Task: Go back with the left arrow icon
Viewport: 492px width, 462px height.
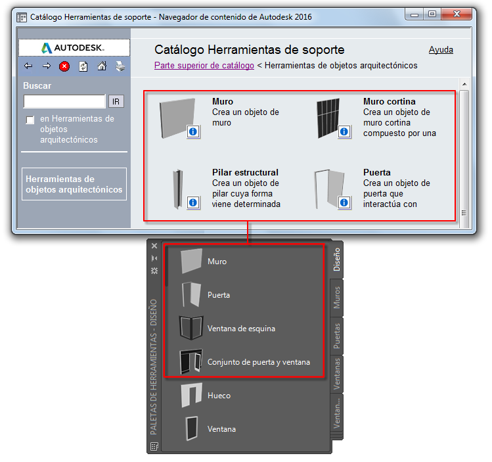Action: tap(28, 66)
